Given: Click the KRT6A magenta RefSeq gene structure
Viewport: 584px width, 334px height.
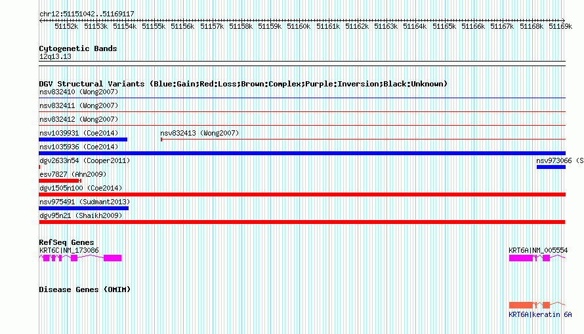Looking at the screenshot, I should pyautogui.click(x=537, y=258).
